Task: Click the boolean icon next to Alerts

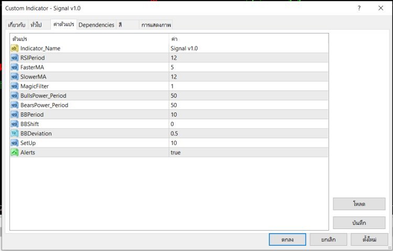Action: [15, 152]
